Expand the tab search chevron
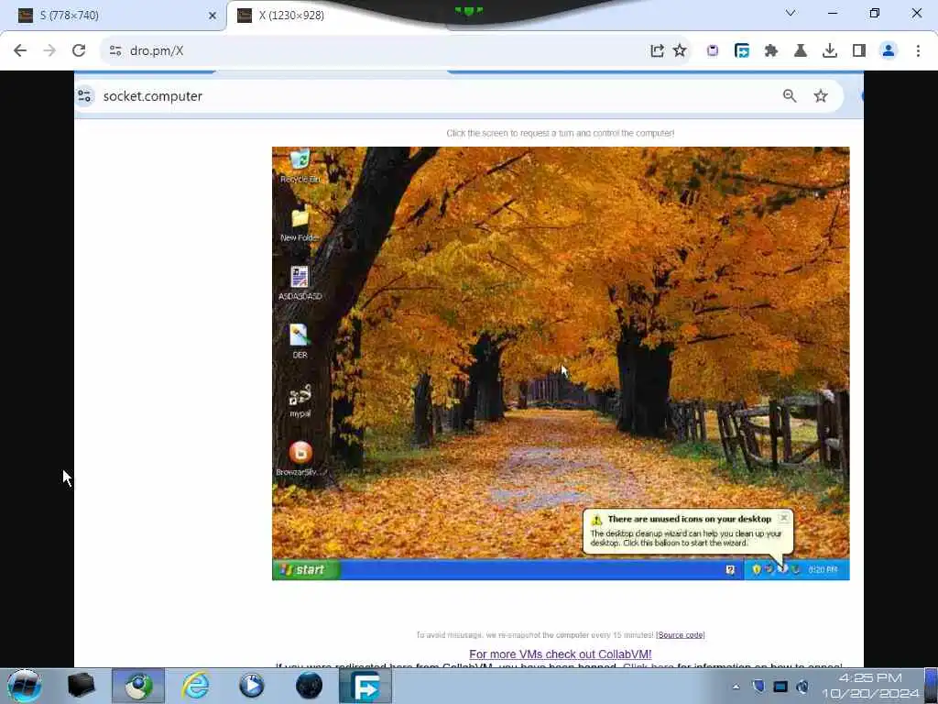This screenshot has height=704, width=938. pyautogui.click(x=791, y=13)
